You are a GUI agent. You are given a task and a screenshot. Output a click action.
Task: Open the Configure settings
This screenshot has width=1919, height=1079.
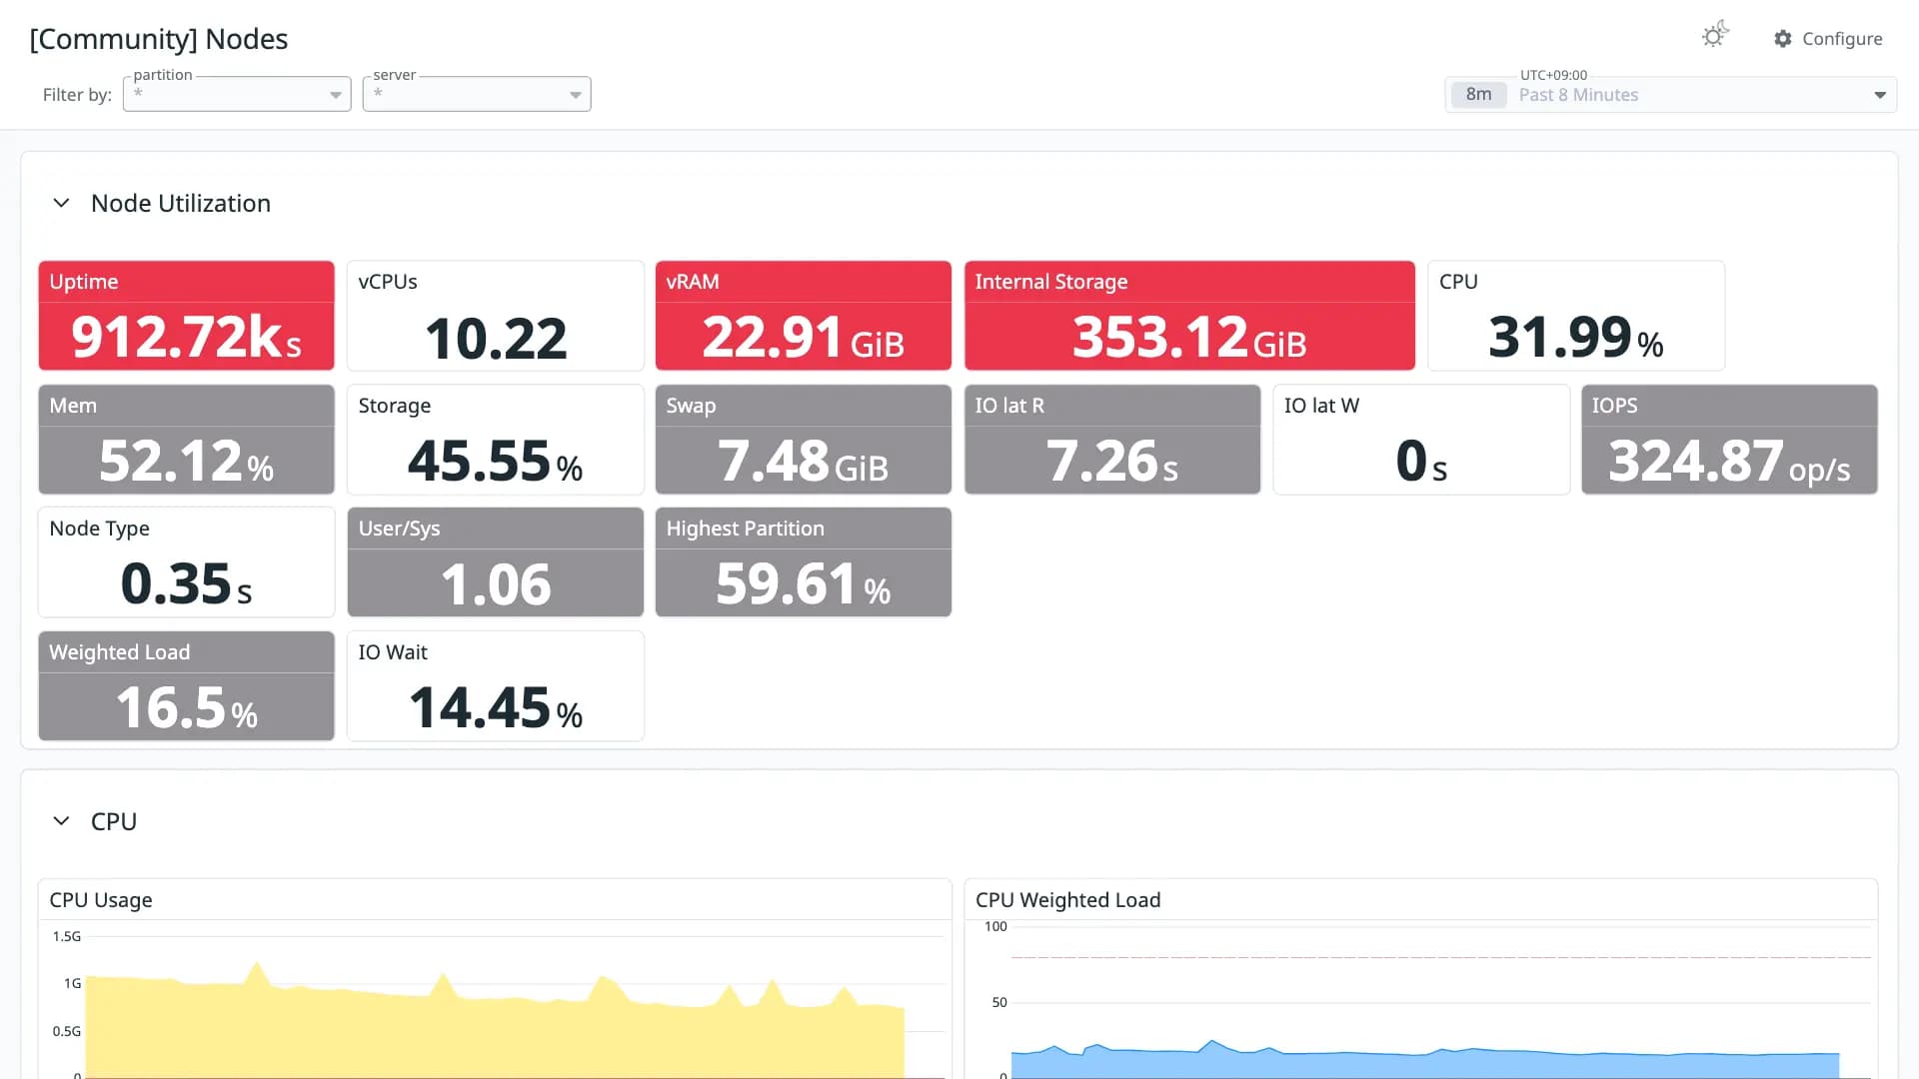1828,38
